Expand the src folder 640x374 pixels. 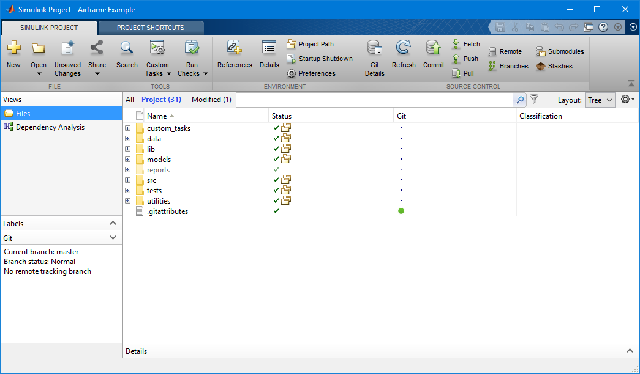point(128,180)
